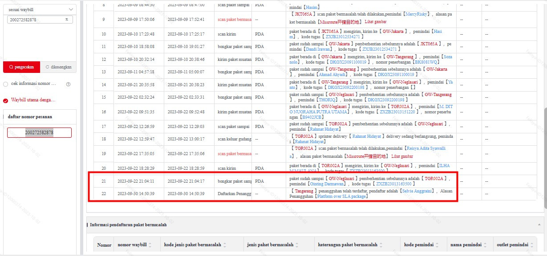The width and height of the screenshot is (547, 256).
Task: Sort by nomor waybill column
Action: pos(150,245)
